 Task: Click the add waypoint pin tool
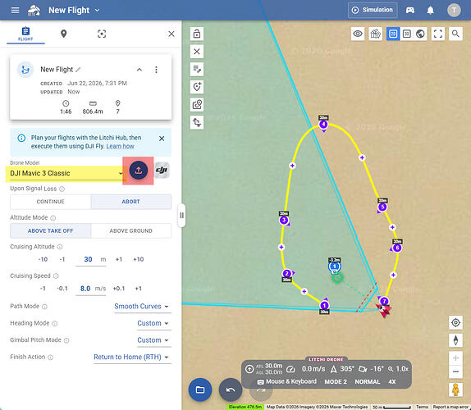click(x=197, y=87)
